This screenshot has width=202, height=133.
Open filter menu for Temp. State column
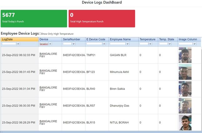click(170, 44)
